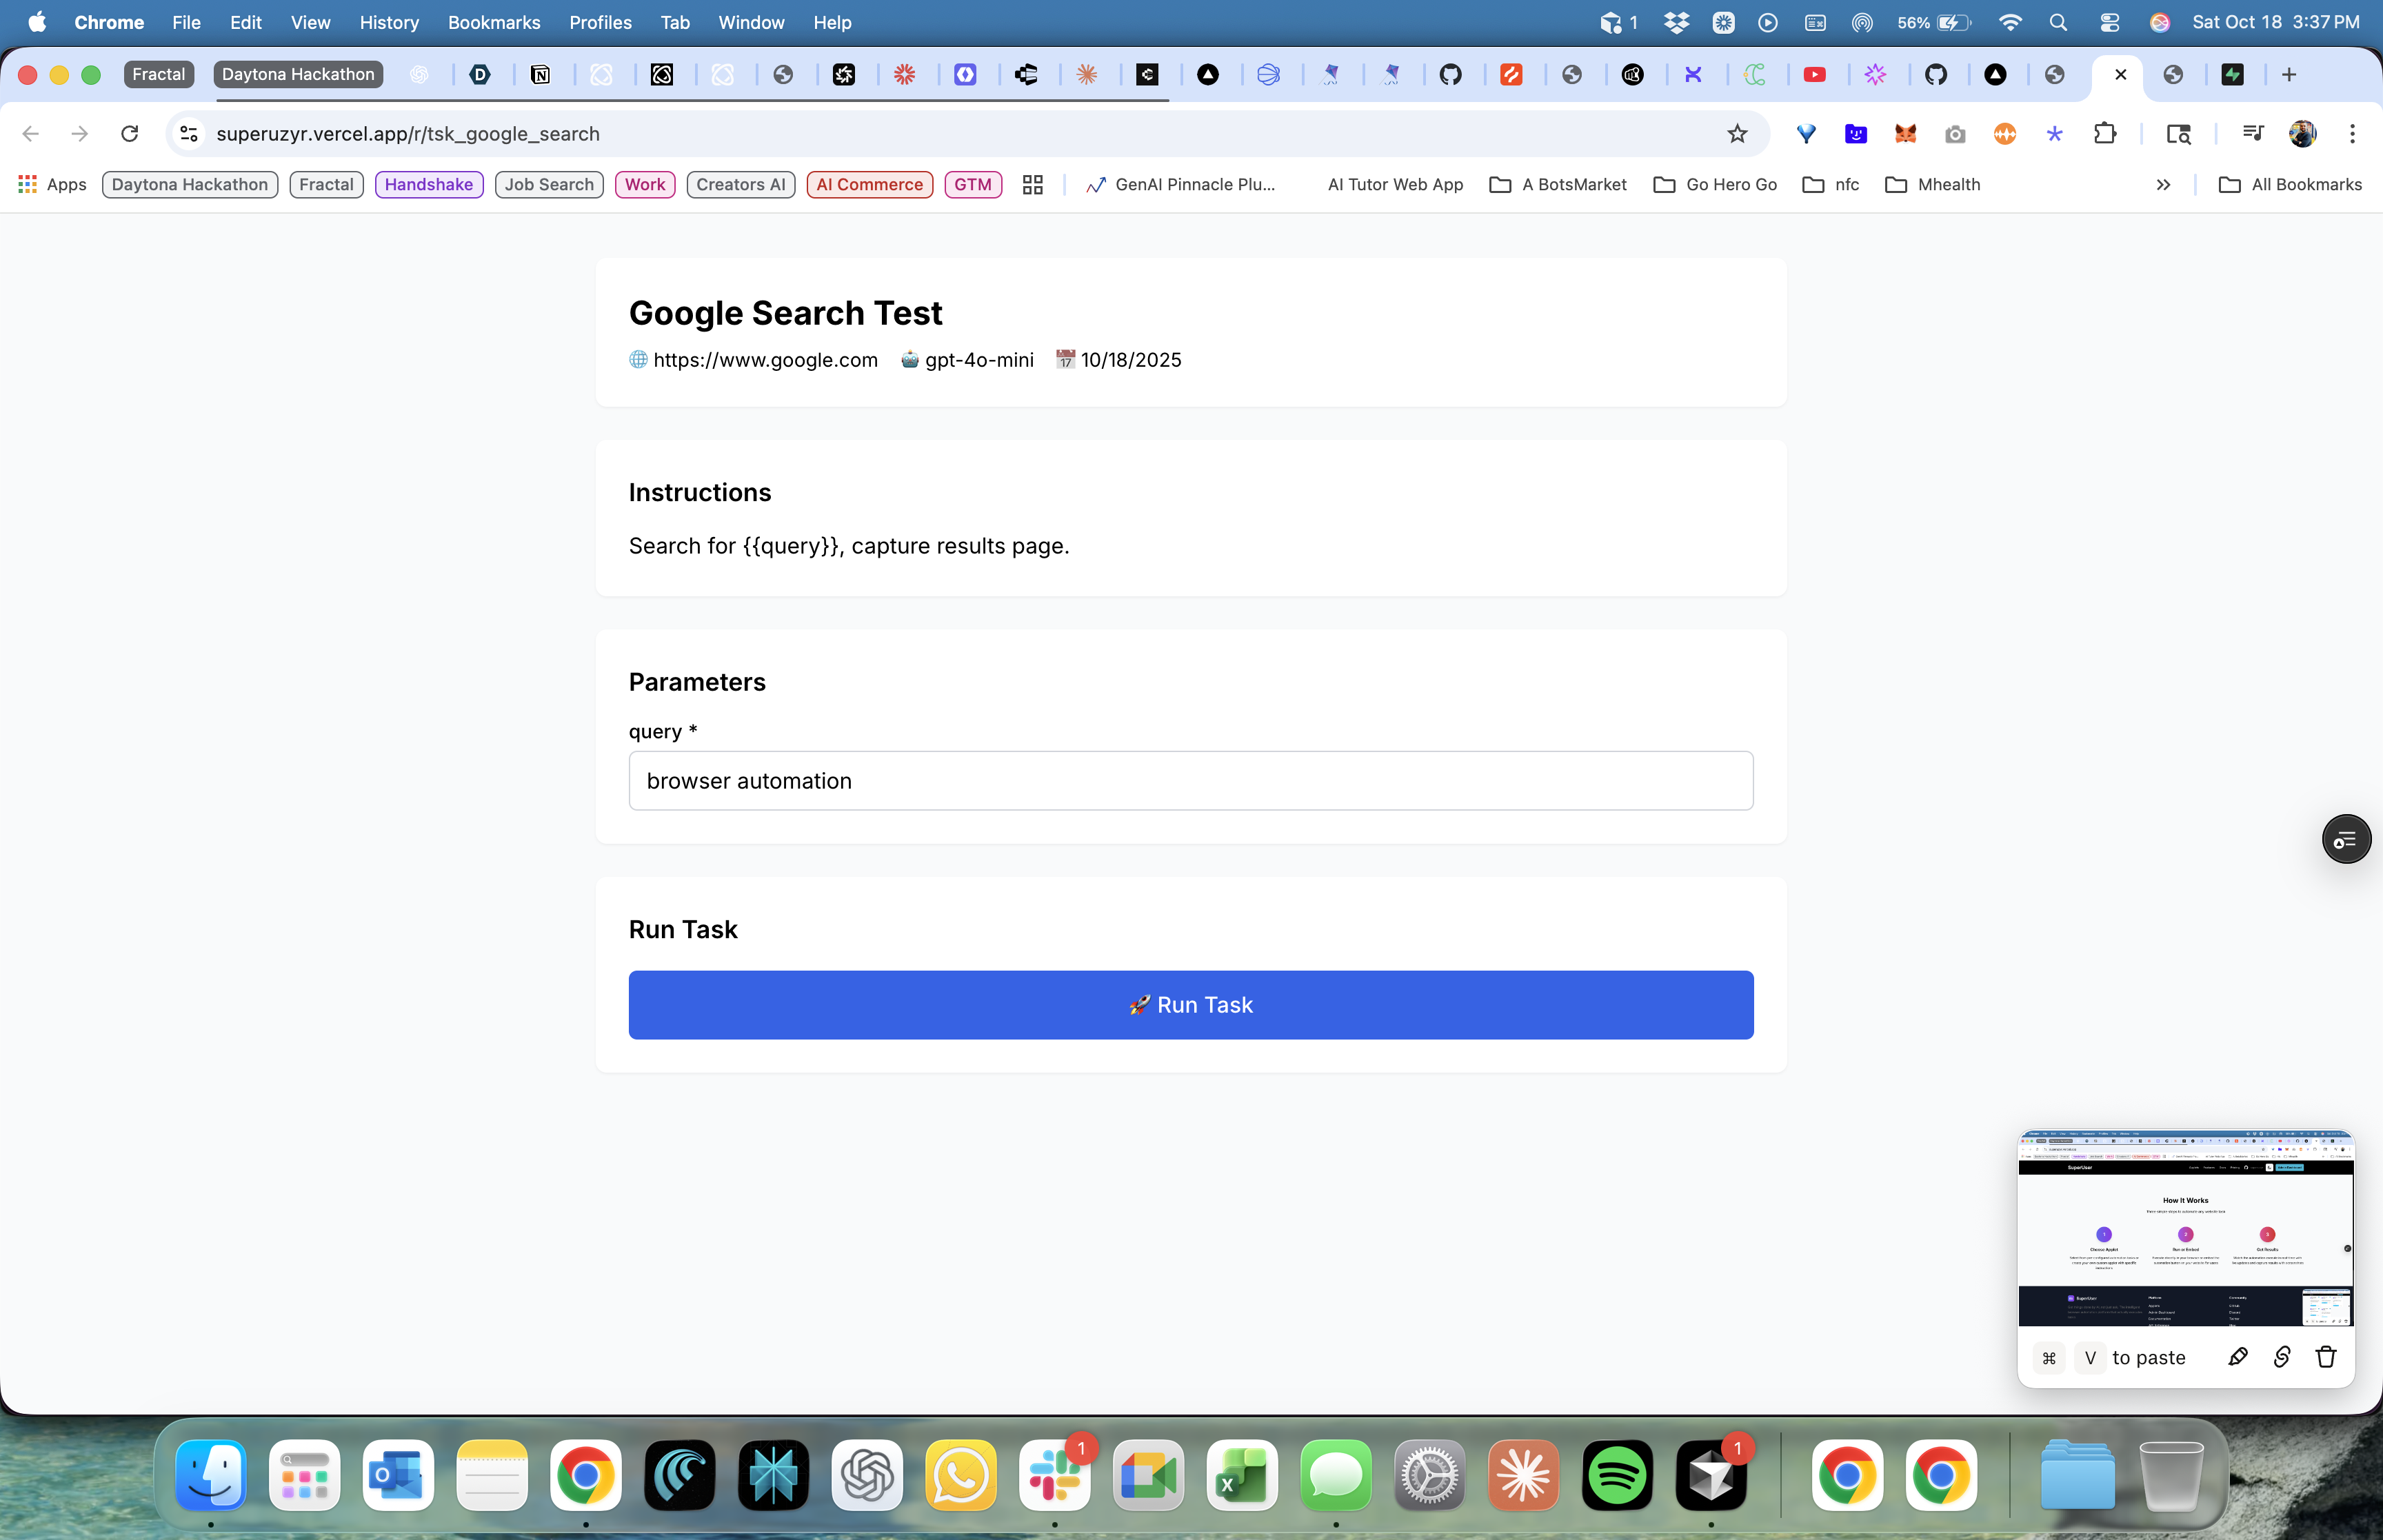Open the History menu
The height and width of the screenshot is (1540, 2383).
[x=388, y=22]
